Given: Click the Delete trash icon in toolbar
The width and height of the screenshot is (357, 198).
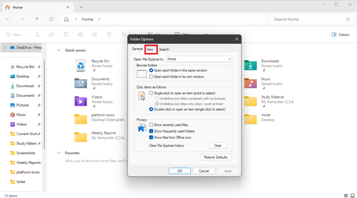Looking at the screenshot, I should [109, 35].
